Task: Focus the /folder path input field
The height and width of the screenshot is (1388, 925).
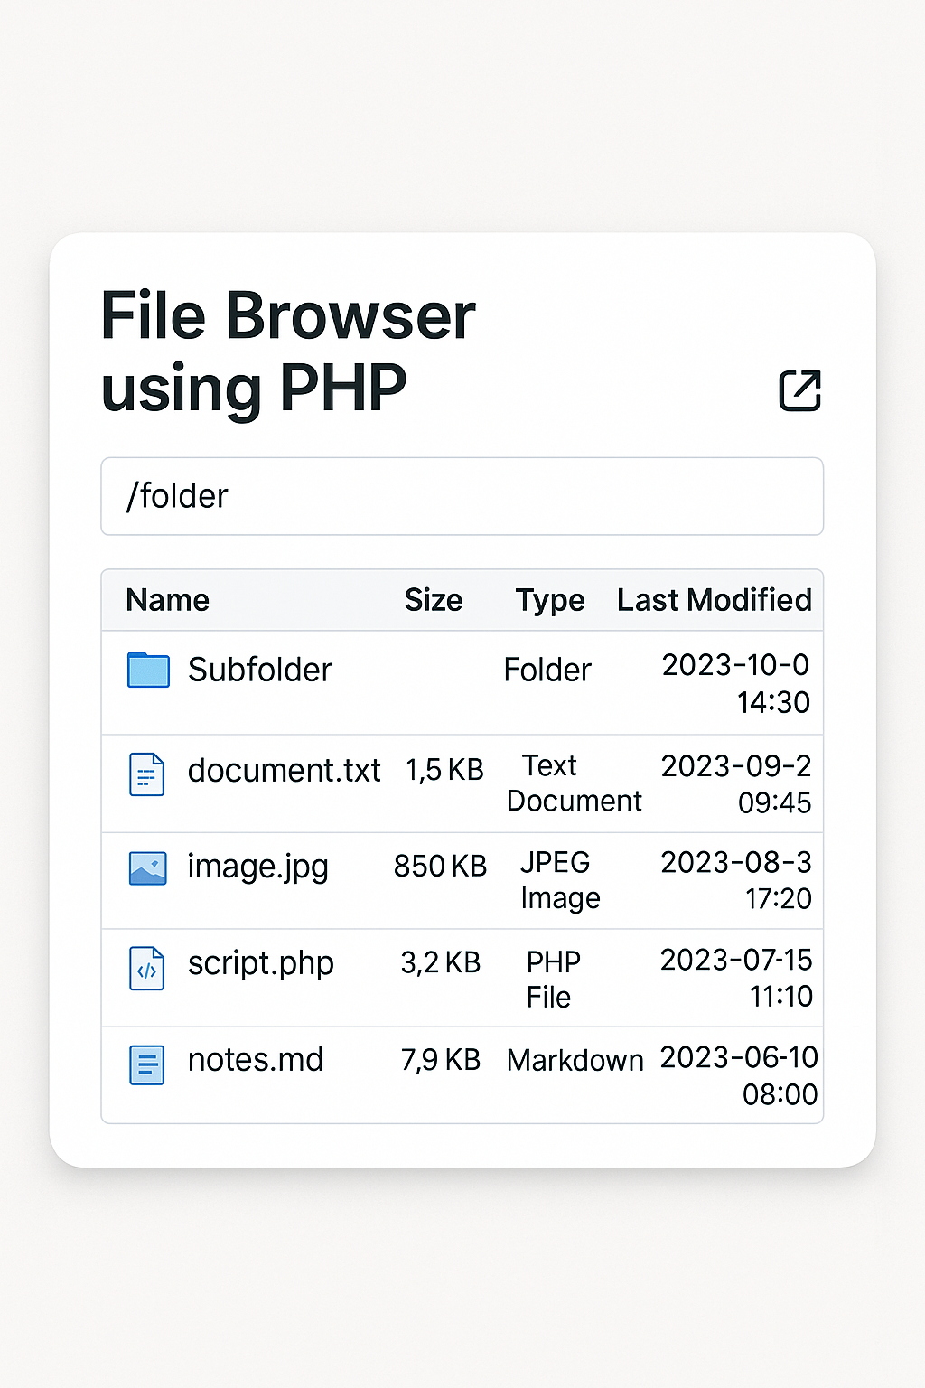Action: pos(462,496)
